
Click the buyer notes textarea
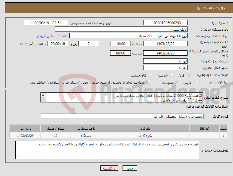(107, 150)
